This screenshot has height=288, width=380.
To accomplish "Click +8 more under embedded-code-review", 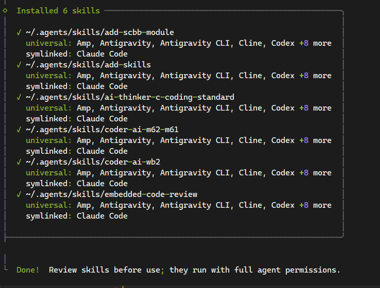I will (315, 205).
